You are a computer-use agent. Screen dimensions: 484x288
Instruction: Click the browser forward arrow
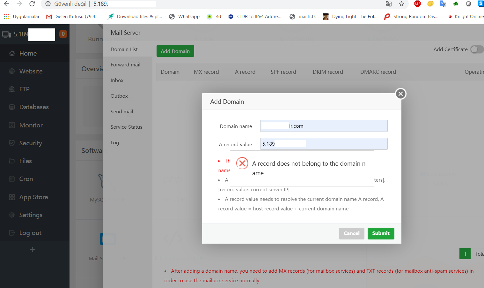(19, 4)
